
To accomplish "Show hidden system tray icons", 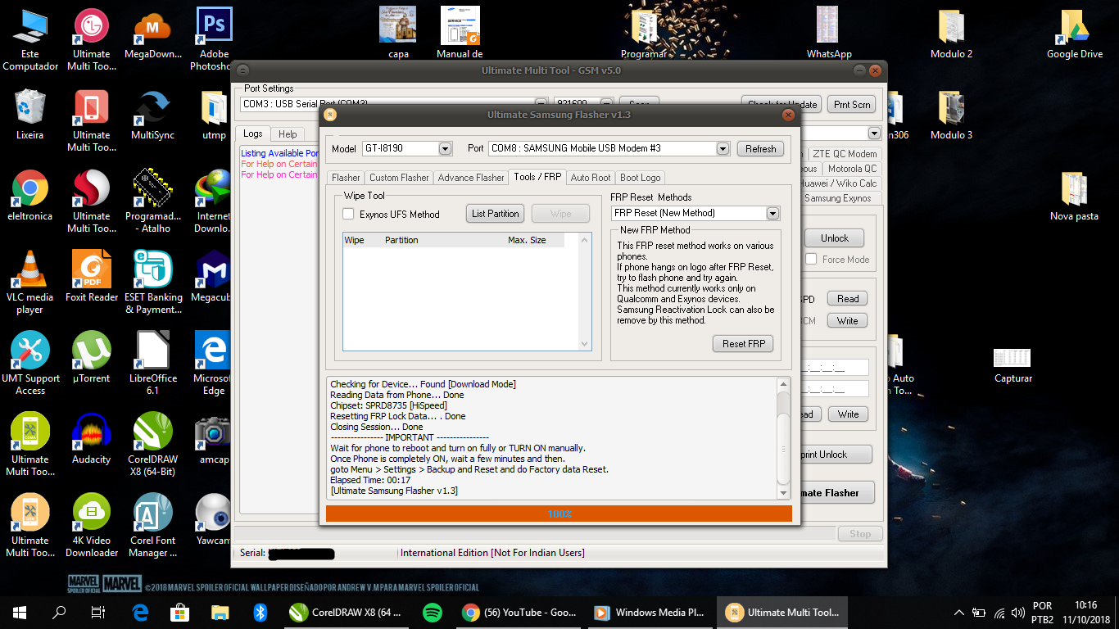I will click(x=959, y=612).
